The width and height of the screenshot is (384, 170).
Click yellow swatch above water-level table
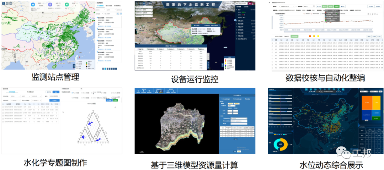click(x=318, y=36)
